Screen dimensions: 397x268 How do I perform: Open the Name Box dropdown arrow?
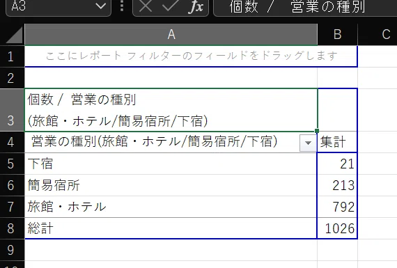pos(100,6)
